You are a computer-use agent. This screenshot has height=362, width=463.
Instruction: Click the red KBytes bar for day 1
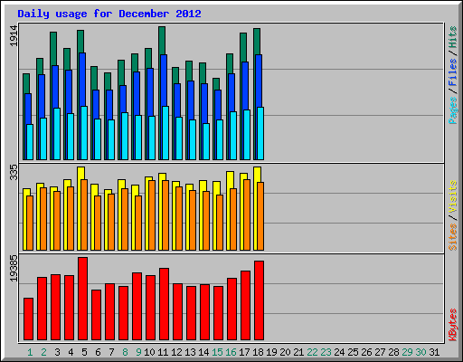click(x=28, y=319)
